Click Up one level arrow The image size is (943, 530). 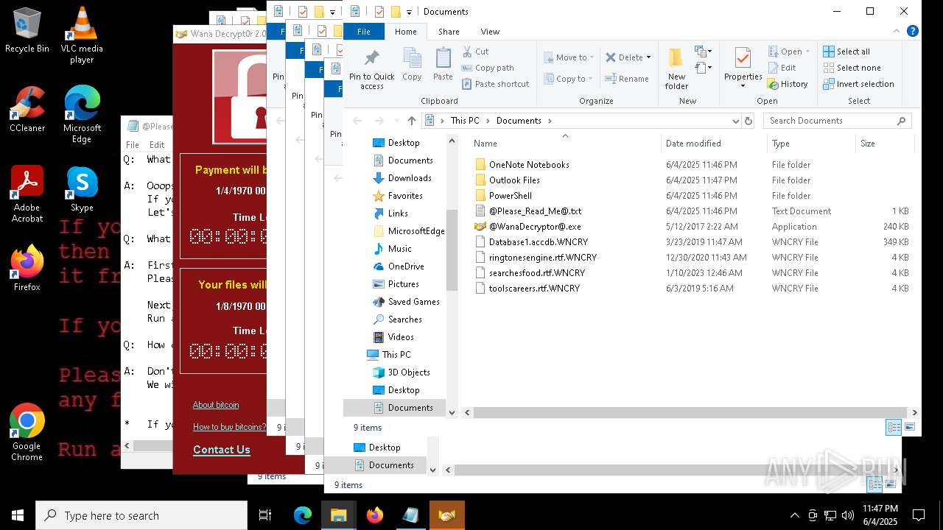click(412, 121)
